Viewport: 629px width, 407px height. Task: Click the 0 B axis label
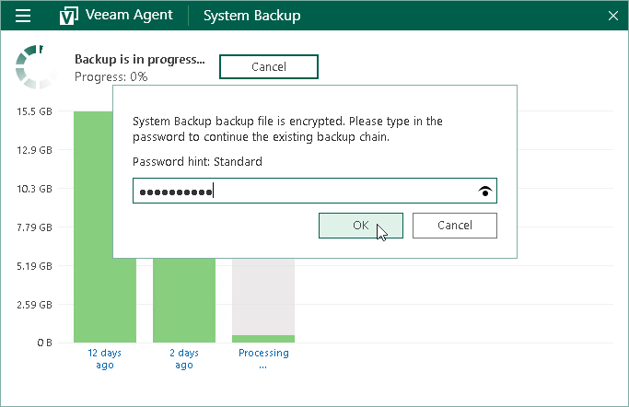[44, 343]
